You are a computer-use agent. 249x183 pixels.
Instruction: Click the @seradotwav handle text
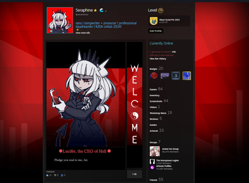[82, 15]
